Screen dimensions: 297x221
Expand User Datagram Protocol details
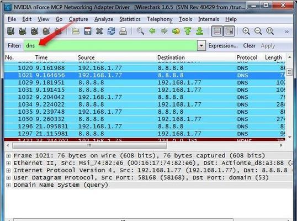[8, 178]
